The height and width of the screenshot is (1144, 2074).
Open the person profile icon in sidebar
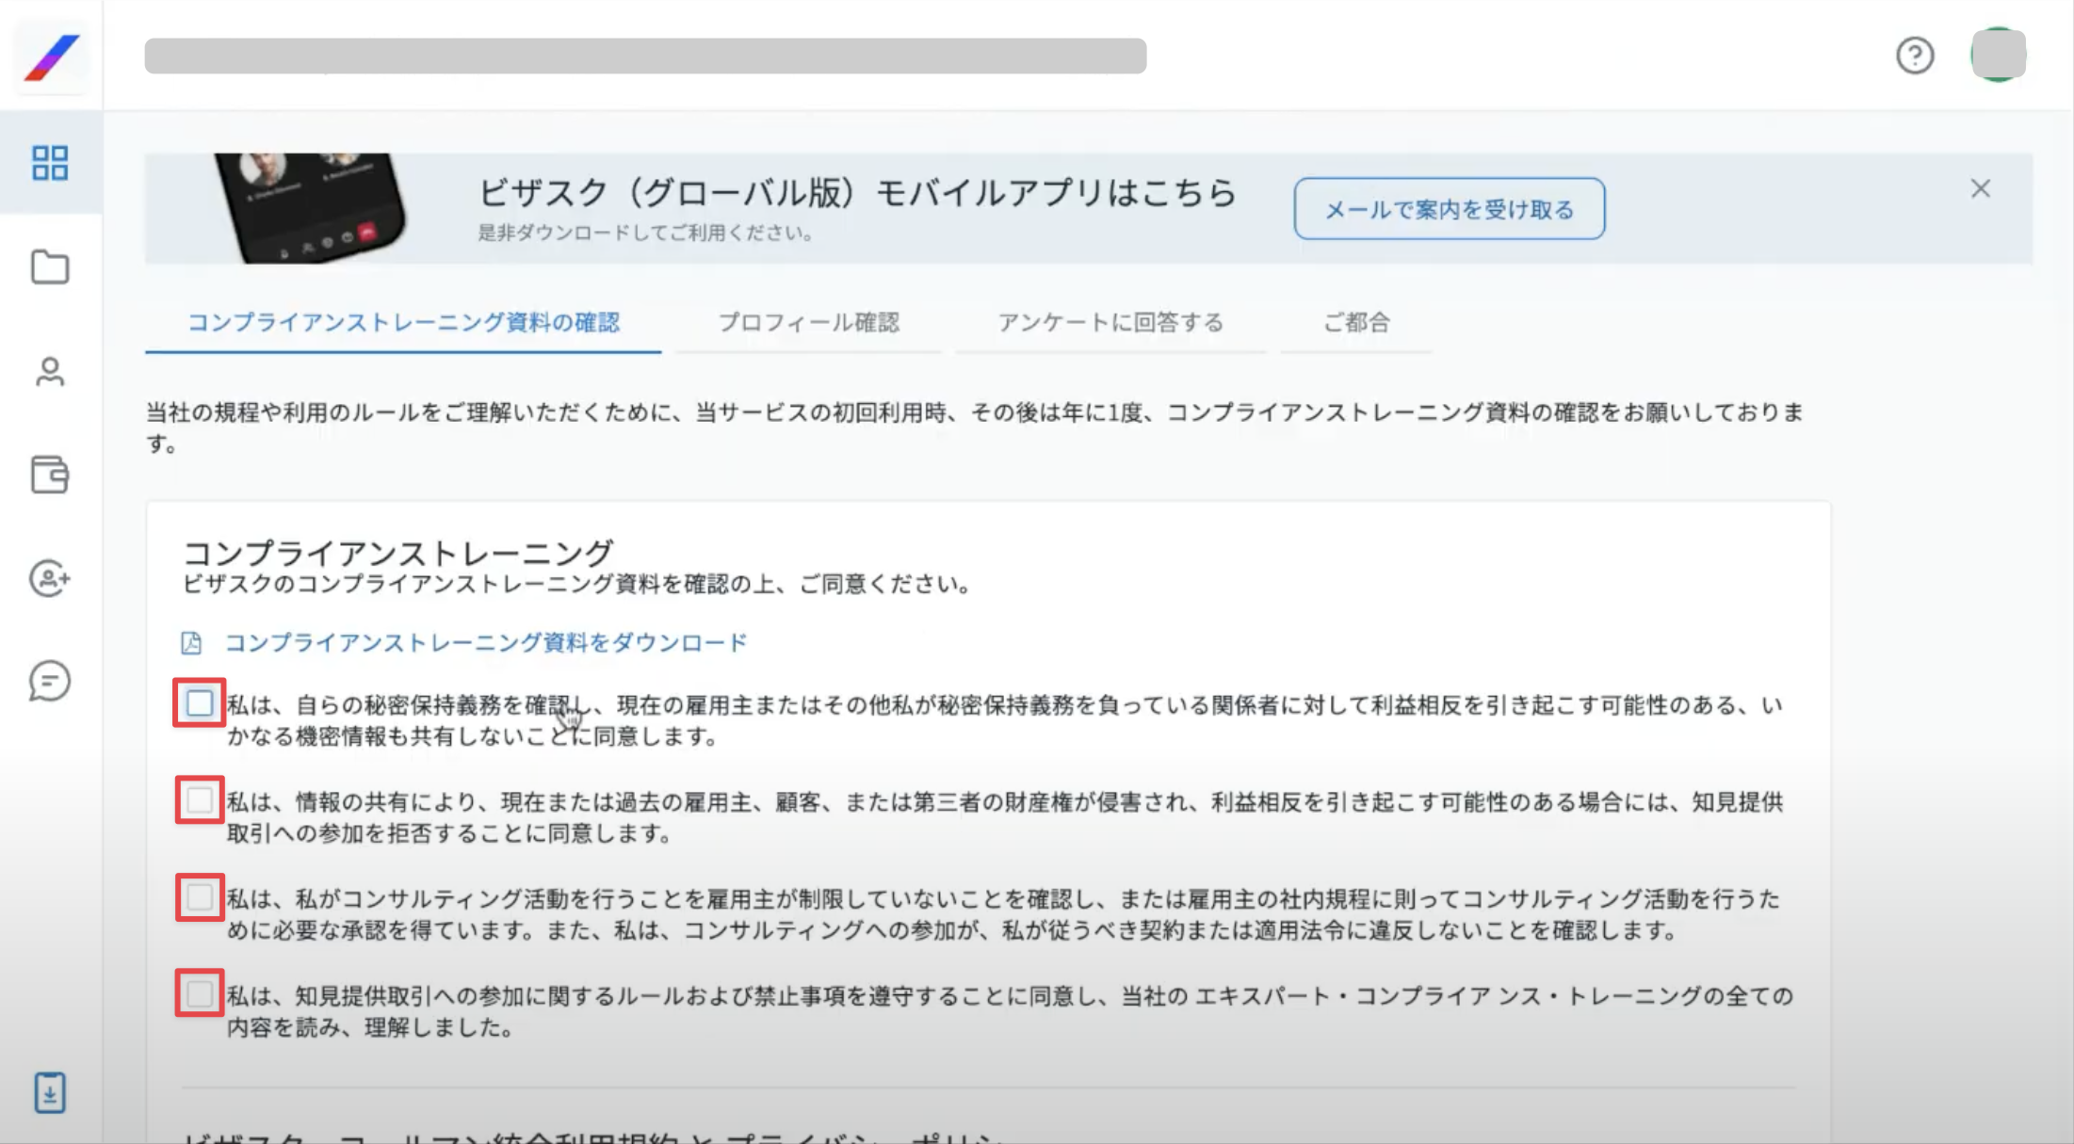[50, 371]
